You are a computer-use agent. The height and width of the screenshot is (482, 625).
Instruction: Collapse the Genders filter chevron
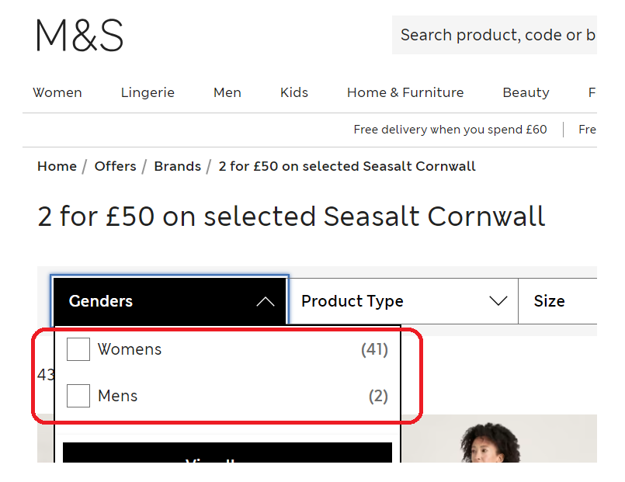coord(266,301)
